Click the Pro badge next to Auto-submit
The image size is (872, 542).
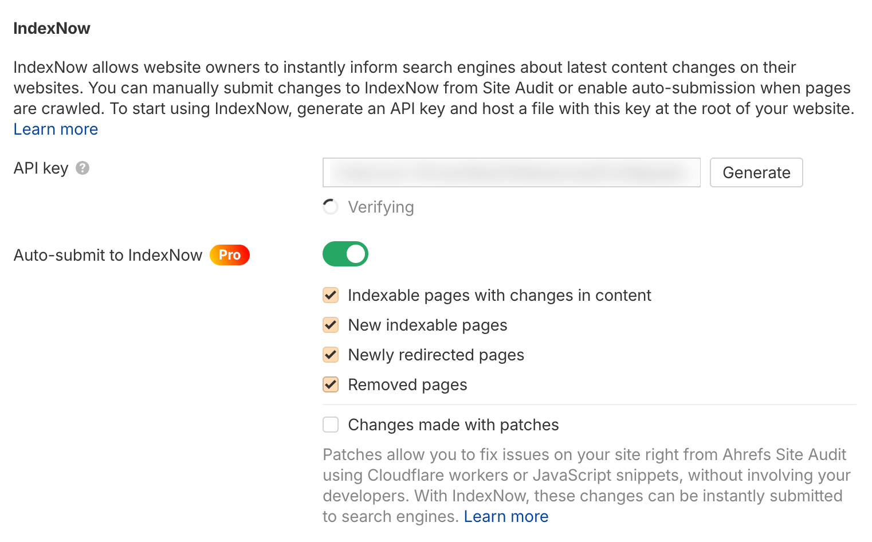(229, 255)
